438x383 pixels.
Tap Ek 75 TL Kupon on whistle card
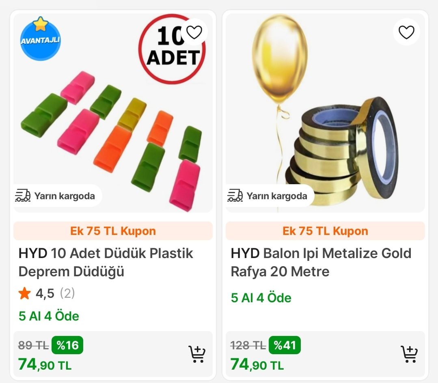click(113, 231)
